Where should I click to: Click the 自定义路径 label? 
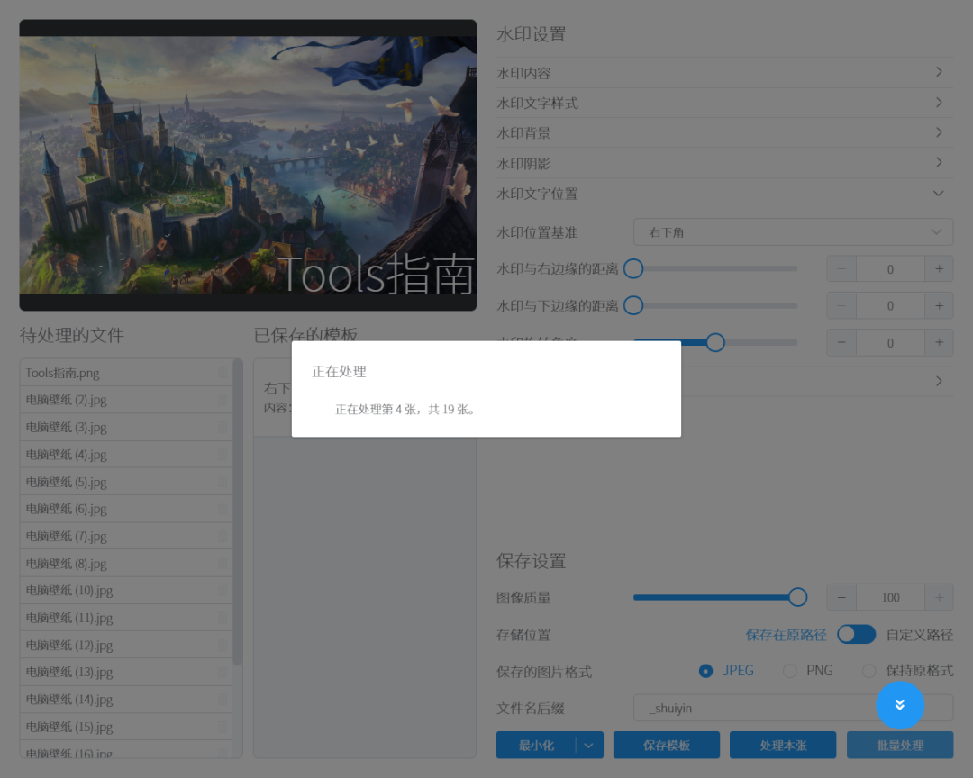pyautogui.click(x=919, y=634)
